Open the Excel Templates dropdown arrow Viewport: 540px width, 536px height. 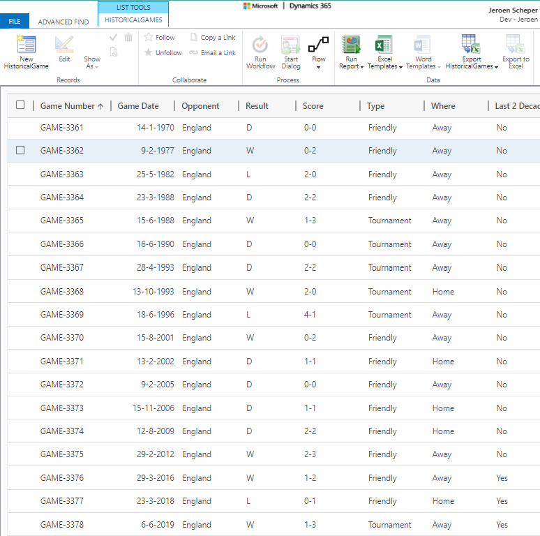coord(400,67)
